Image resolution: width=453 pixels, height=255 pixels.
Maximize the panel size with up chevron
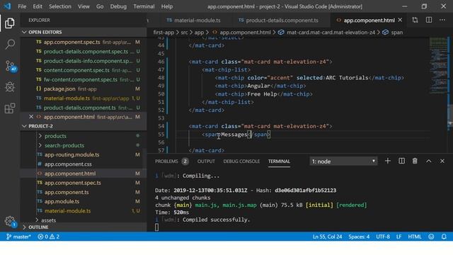tap(429, 161)
